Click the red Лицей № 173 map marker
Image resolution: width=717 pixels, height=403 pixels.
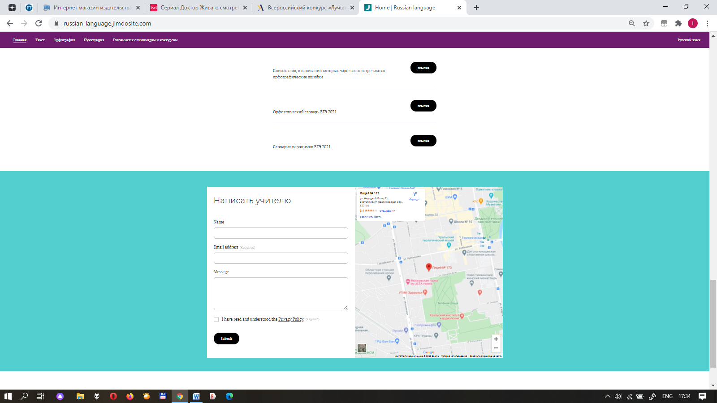click(428, 267)
